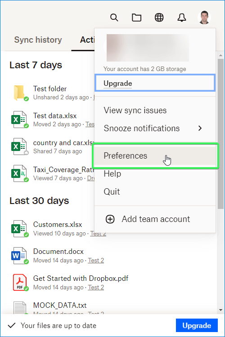This screenshot has width=225, height=337.
Task: Click the profile avatar picture
Action: [x=204, y=18]
